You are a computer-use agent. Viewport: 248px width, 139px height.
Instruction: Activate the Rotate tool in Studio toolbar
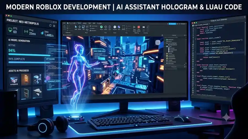pos(87,27)
